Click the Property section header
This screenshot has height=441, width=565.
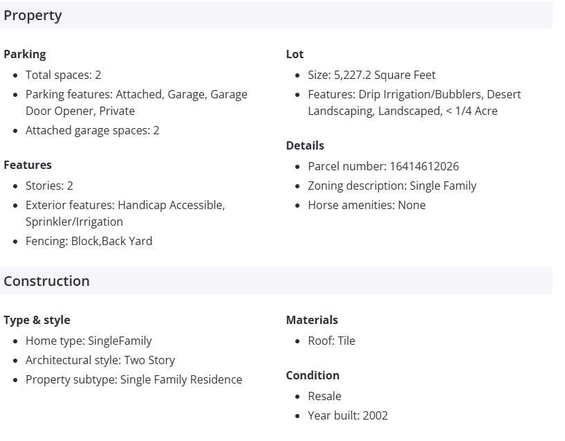click(33, 15)
